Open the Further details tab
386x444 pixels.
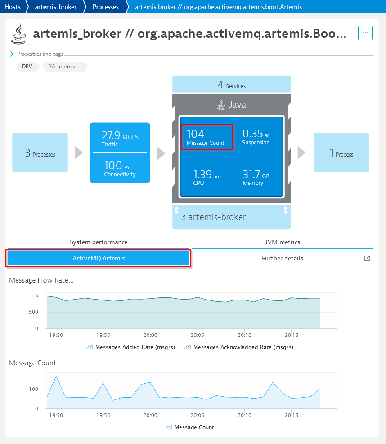(x=283, y=258)
